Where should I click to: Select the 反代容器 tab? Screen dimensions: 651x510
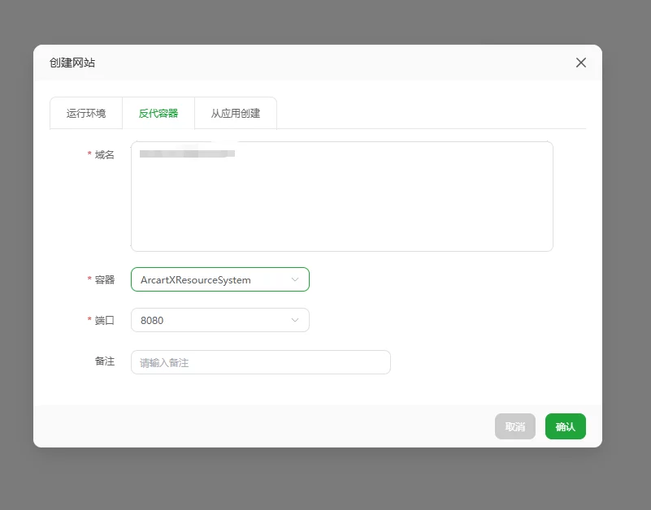coord(158,114)
